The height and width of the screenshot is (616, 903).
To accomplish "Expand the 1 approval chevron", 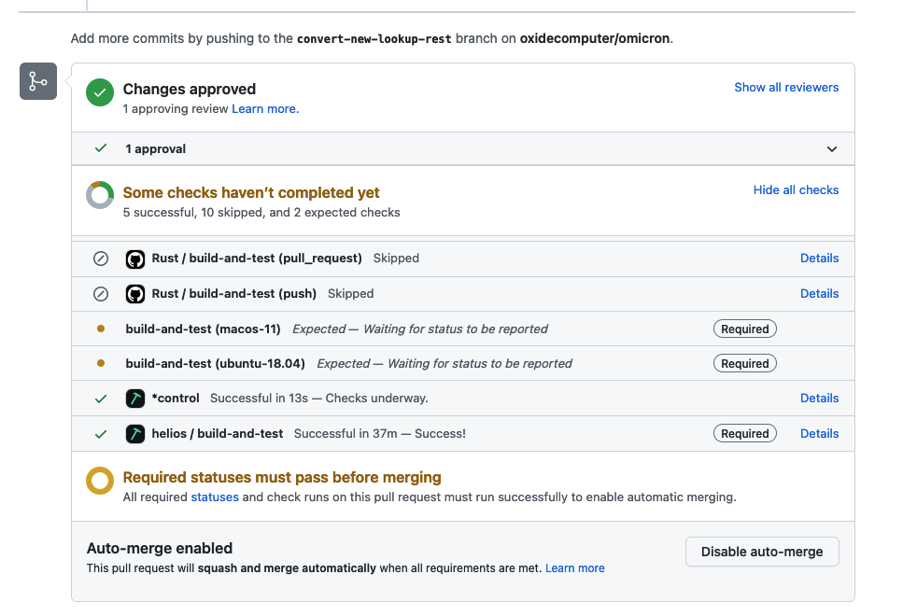I will (x=832, y=149).
